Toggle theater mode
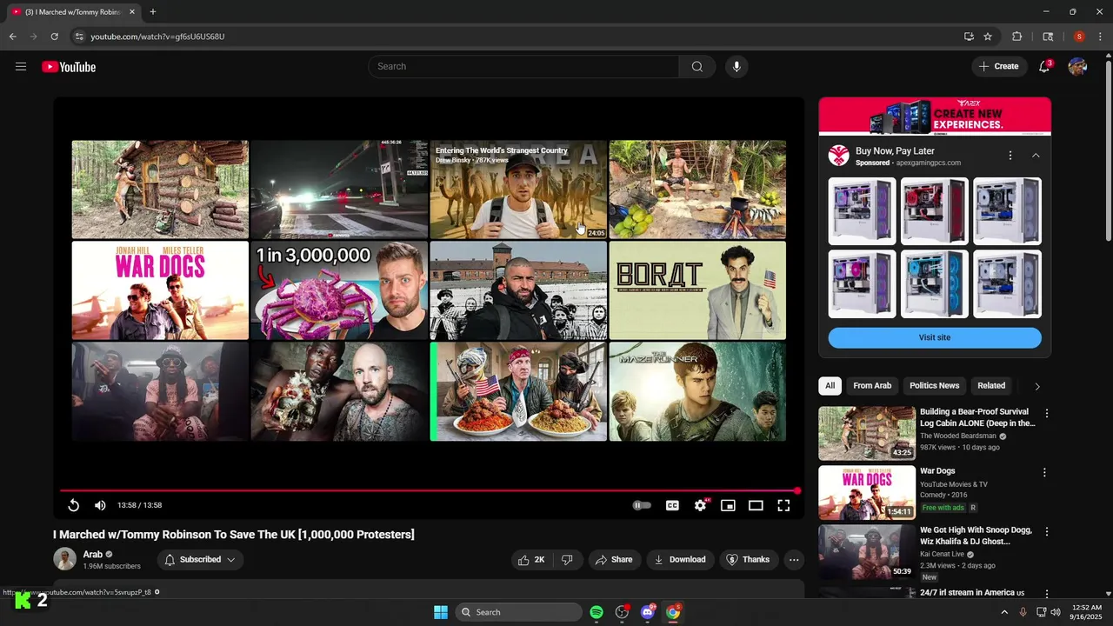This screenshot has width=1113, height=626. coord(756,505)
